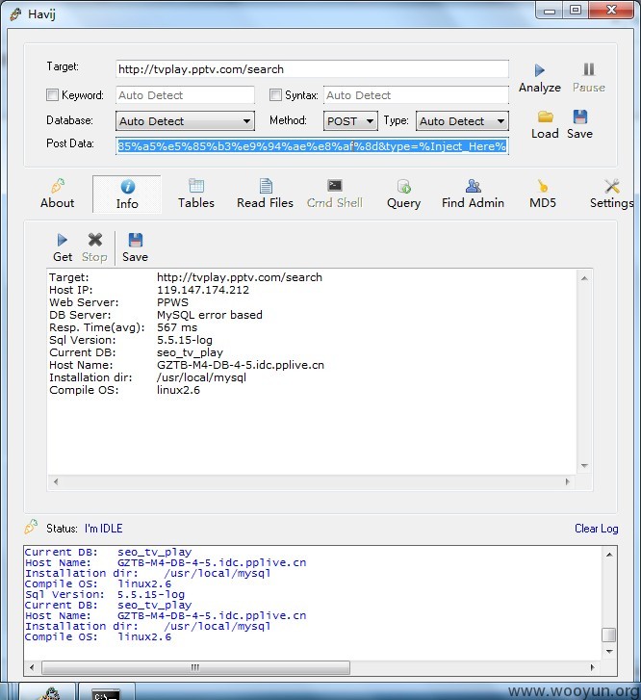This screenshot has width=641, height=700.
Task: Click info panel scroll down arrow
Action: tap(584, 466)
